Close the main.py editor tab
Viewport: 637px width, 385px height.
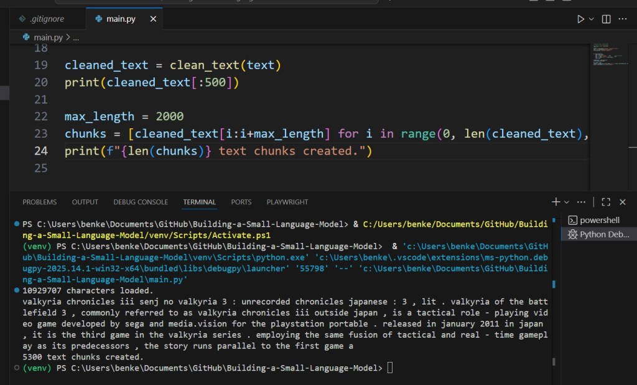tap(153, 19)
